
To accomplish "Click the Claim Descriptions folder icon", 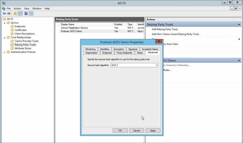I will tap(12, 34).
